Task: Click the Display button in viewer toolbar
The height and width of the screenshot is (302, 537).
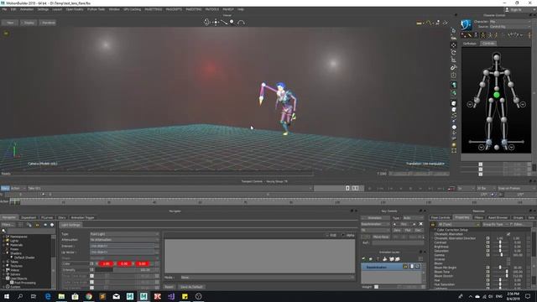Action: click(x=29, y=23)
